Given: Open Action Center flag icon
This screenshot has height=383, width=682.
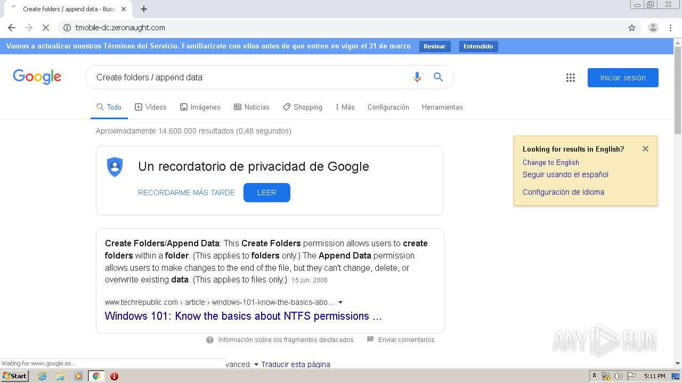Looking at the screenshot, I should [631, 376].
